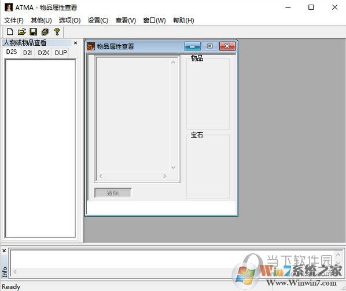Click the Open folder toolbar icon
The width and height of the screenshot is (346, 291).
coord(21,32)
